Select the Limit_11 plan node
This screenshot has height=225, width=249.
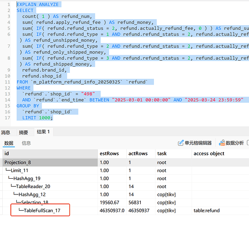(x=19, y=171)
